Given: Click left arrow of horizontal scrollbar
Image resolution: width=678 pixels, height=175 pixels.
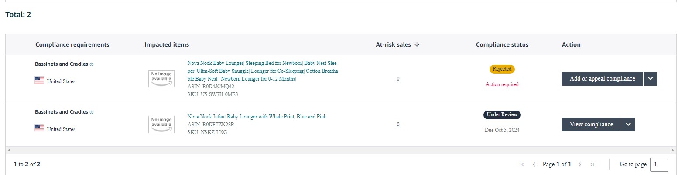Looking at the screenshot, I should tap(9, 150).
